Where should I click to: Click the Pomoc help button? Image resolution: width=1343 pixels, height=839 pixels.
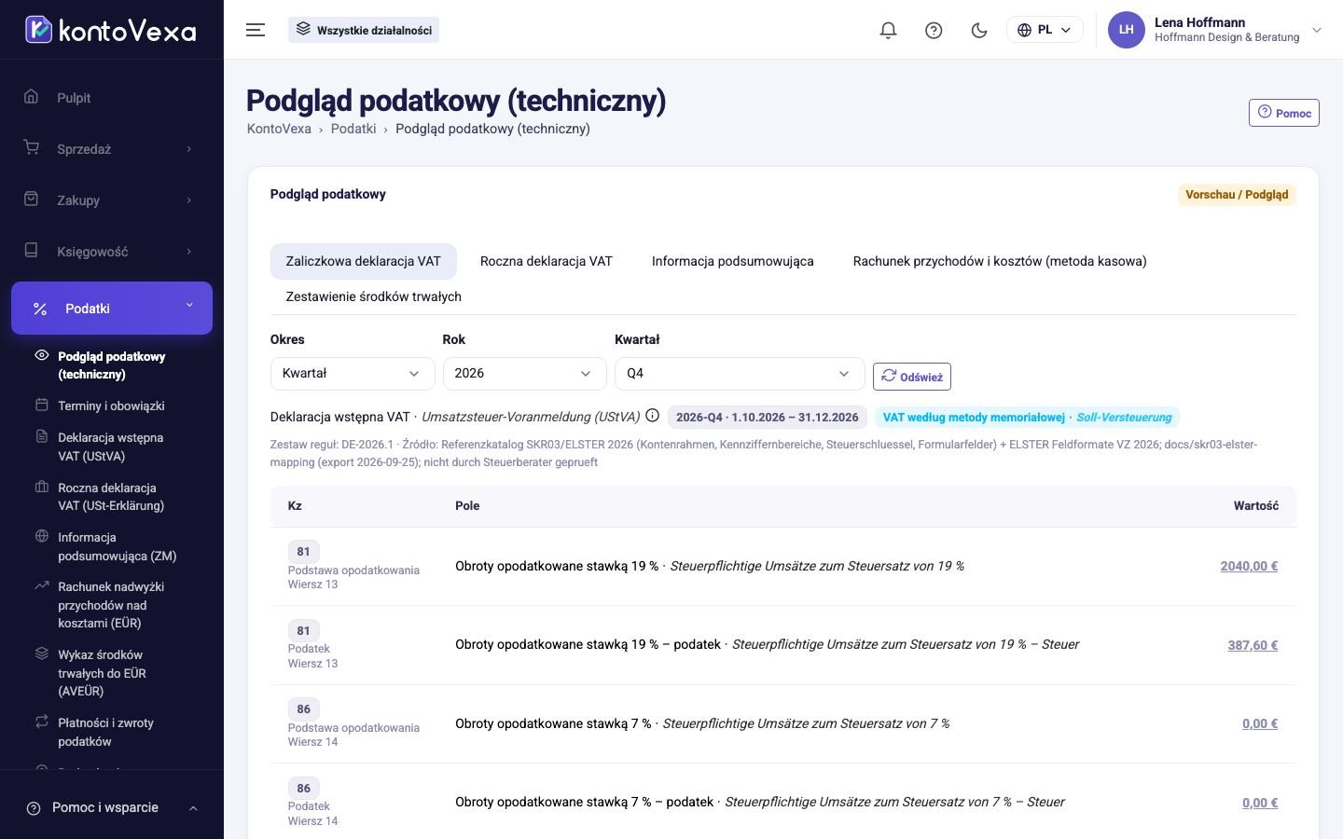(1284, 113)
